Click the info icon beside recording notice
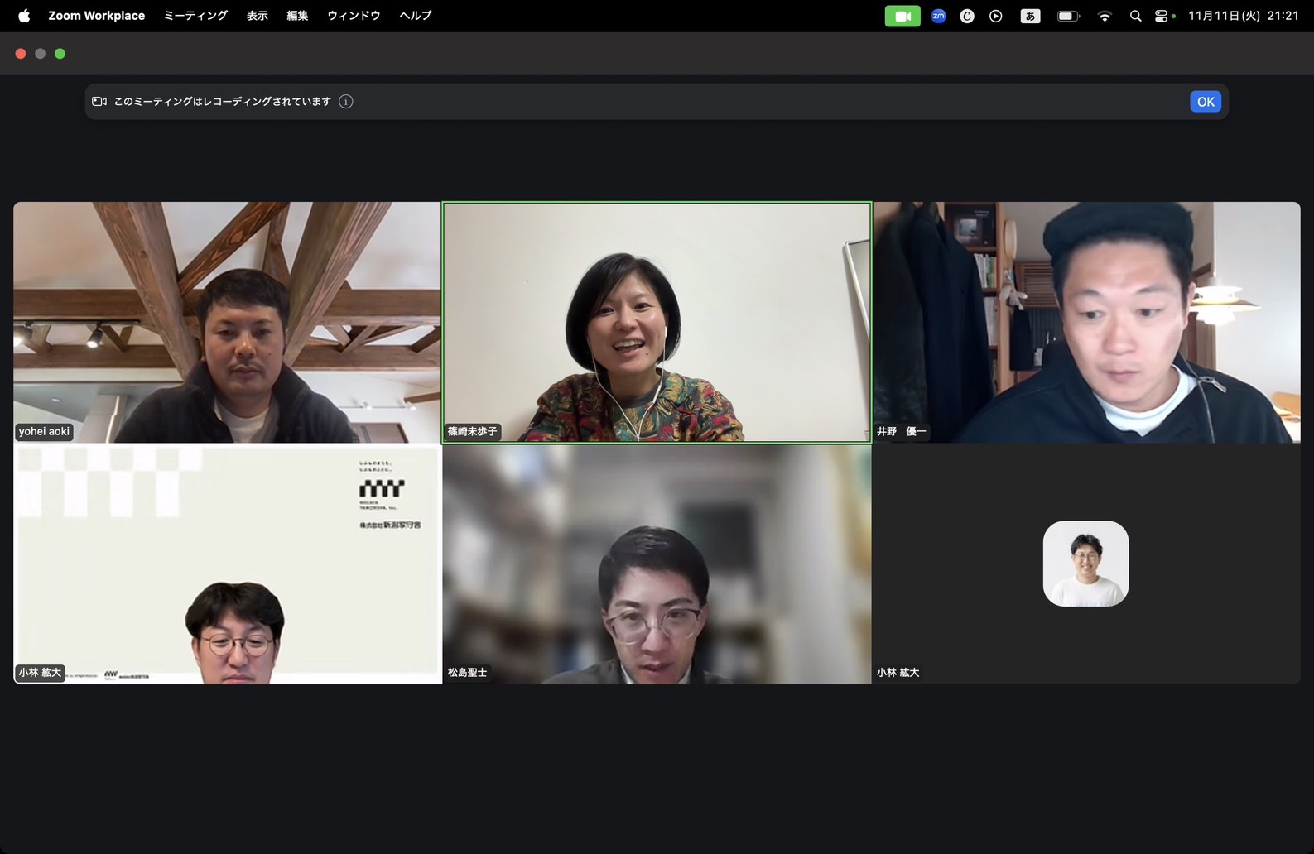The height and width of the screenshot is (854, 1314). click(346, 102)
